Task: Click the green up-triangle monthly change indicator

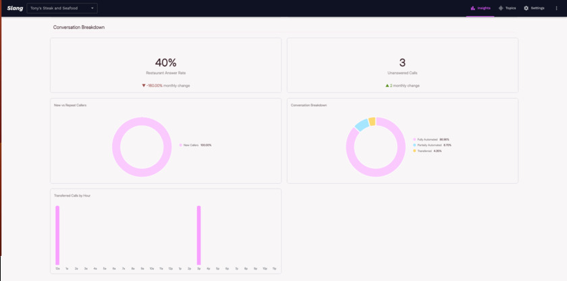Action: click(387, 86)
